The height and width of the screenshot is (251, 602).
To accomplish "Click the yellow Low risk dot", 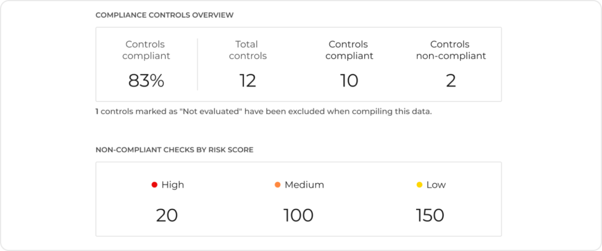I will click(420, 185).
